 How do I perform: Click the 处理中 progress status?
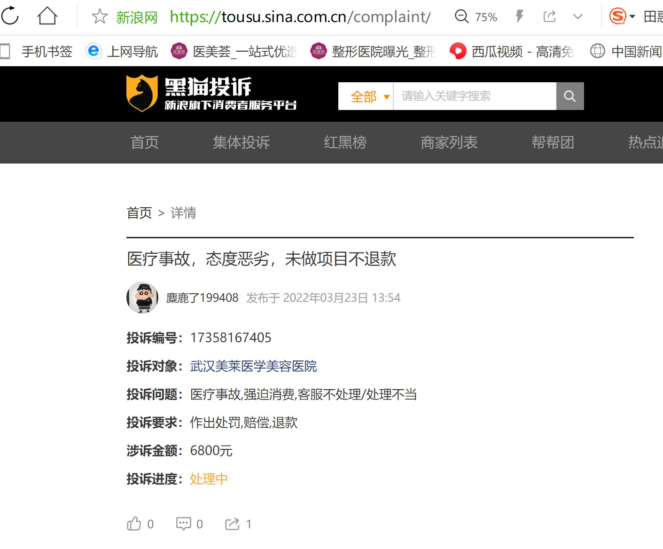click(209, 479)
